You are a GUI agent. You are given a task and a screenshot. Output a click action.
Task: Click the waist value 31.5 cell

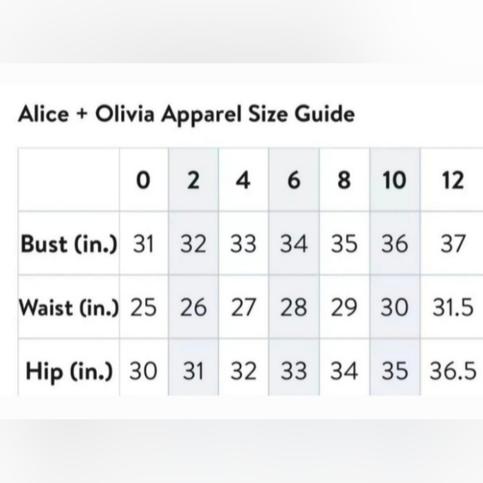(x=453, y=307)
